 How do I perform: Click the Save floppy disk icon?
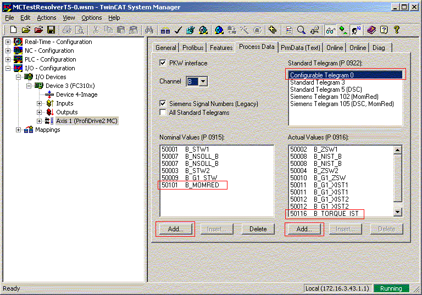[51, 30]
